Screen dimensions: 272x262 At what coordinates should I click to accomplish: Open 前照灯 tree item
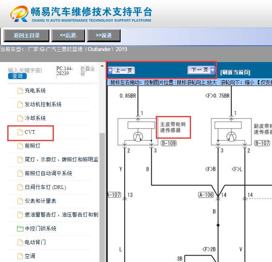32,146
